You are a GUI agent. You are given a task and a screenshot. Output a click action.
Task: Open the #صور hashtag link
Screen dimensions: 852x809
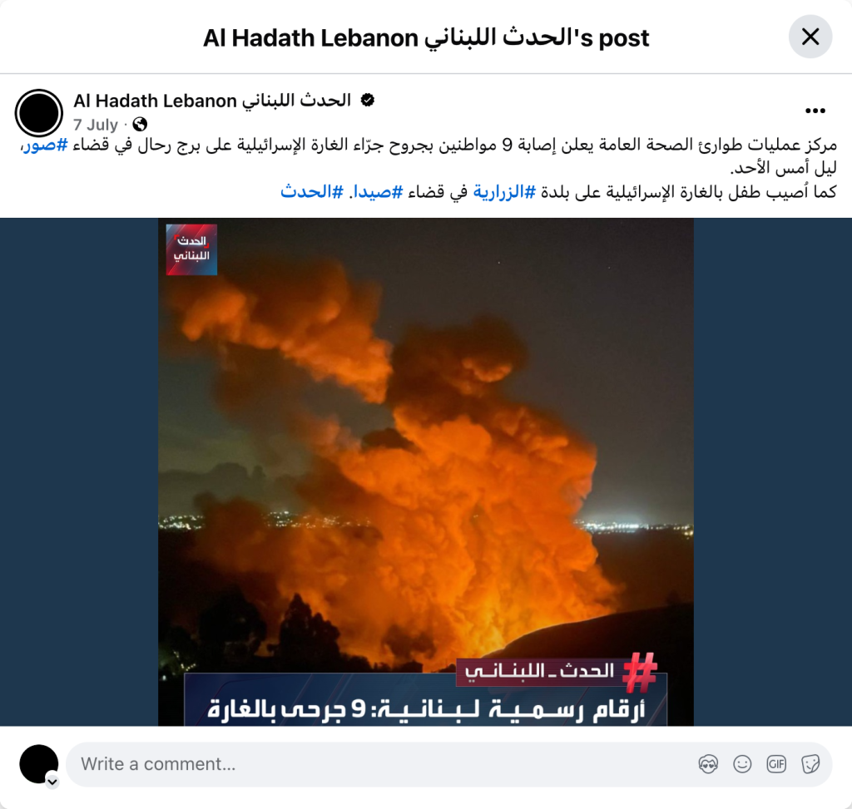click(45, 145)
